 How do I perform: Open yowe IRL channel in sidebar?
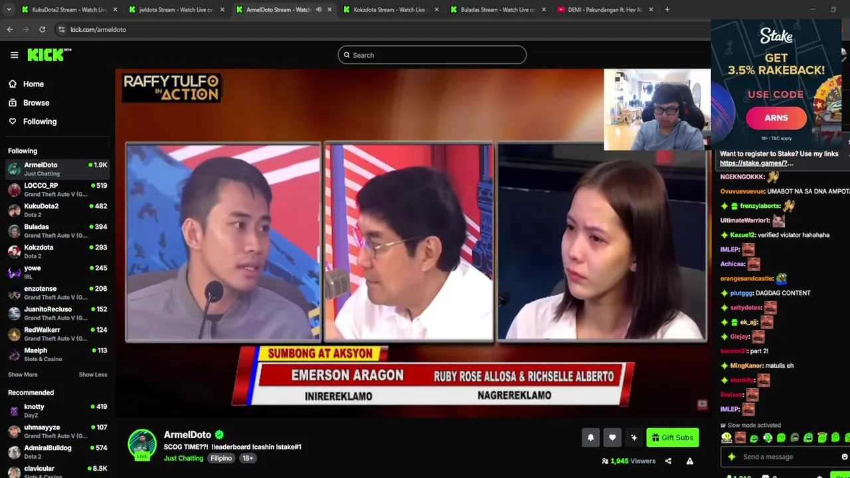[x=58, y=272]
